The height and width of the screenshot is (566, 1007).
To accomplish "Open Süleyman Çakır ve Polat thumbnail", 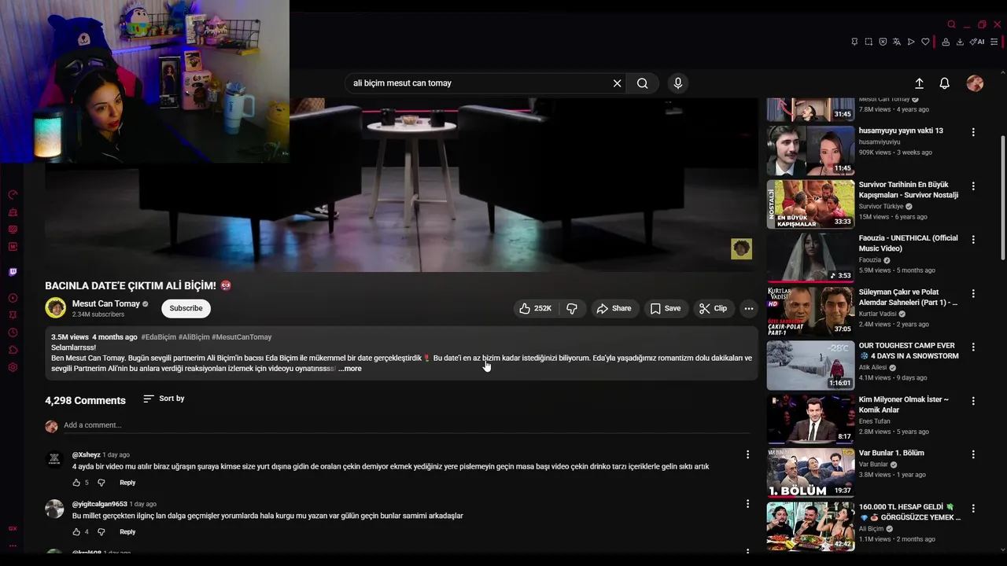I will click(810, 312).
